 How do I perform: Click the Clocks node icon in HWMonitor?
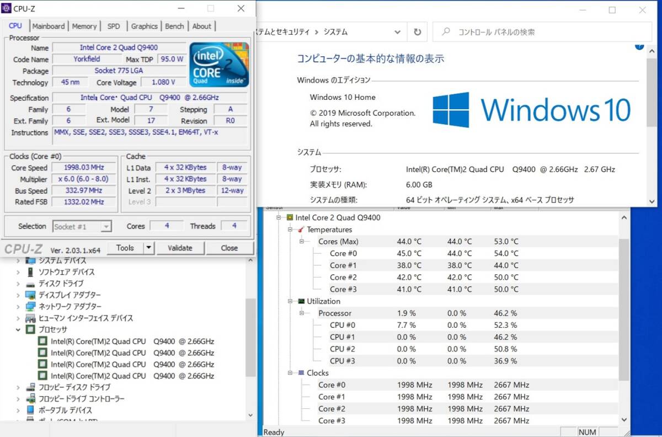(x=301, y=373)
